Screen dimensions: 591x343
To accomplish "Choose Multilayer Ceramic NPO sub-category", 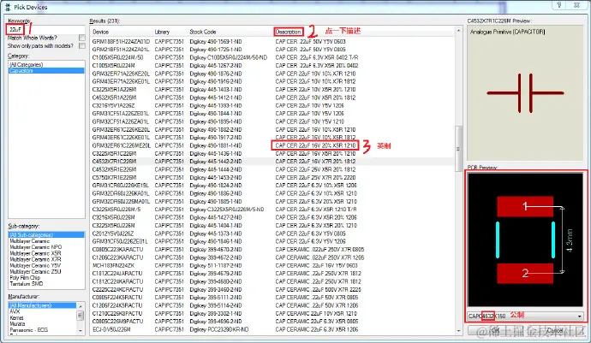I will [x=36, y=247].
